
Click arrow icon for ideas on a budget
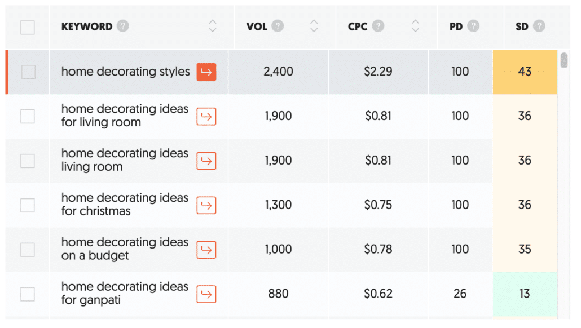[x=206, y=250]
